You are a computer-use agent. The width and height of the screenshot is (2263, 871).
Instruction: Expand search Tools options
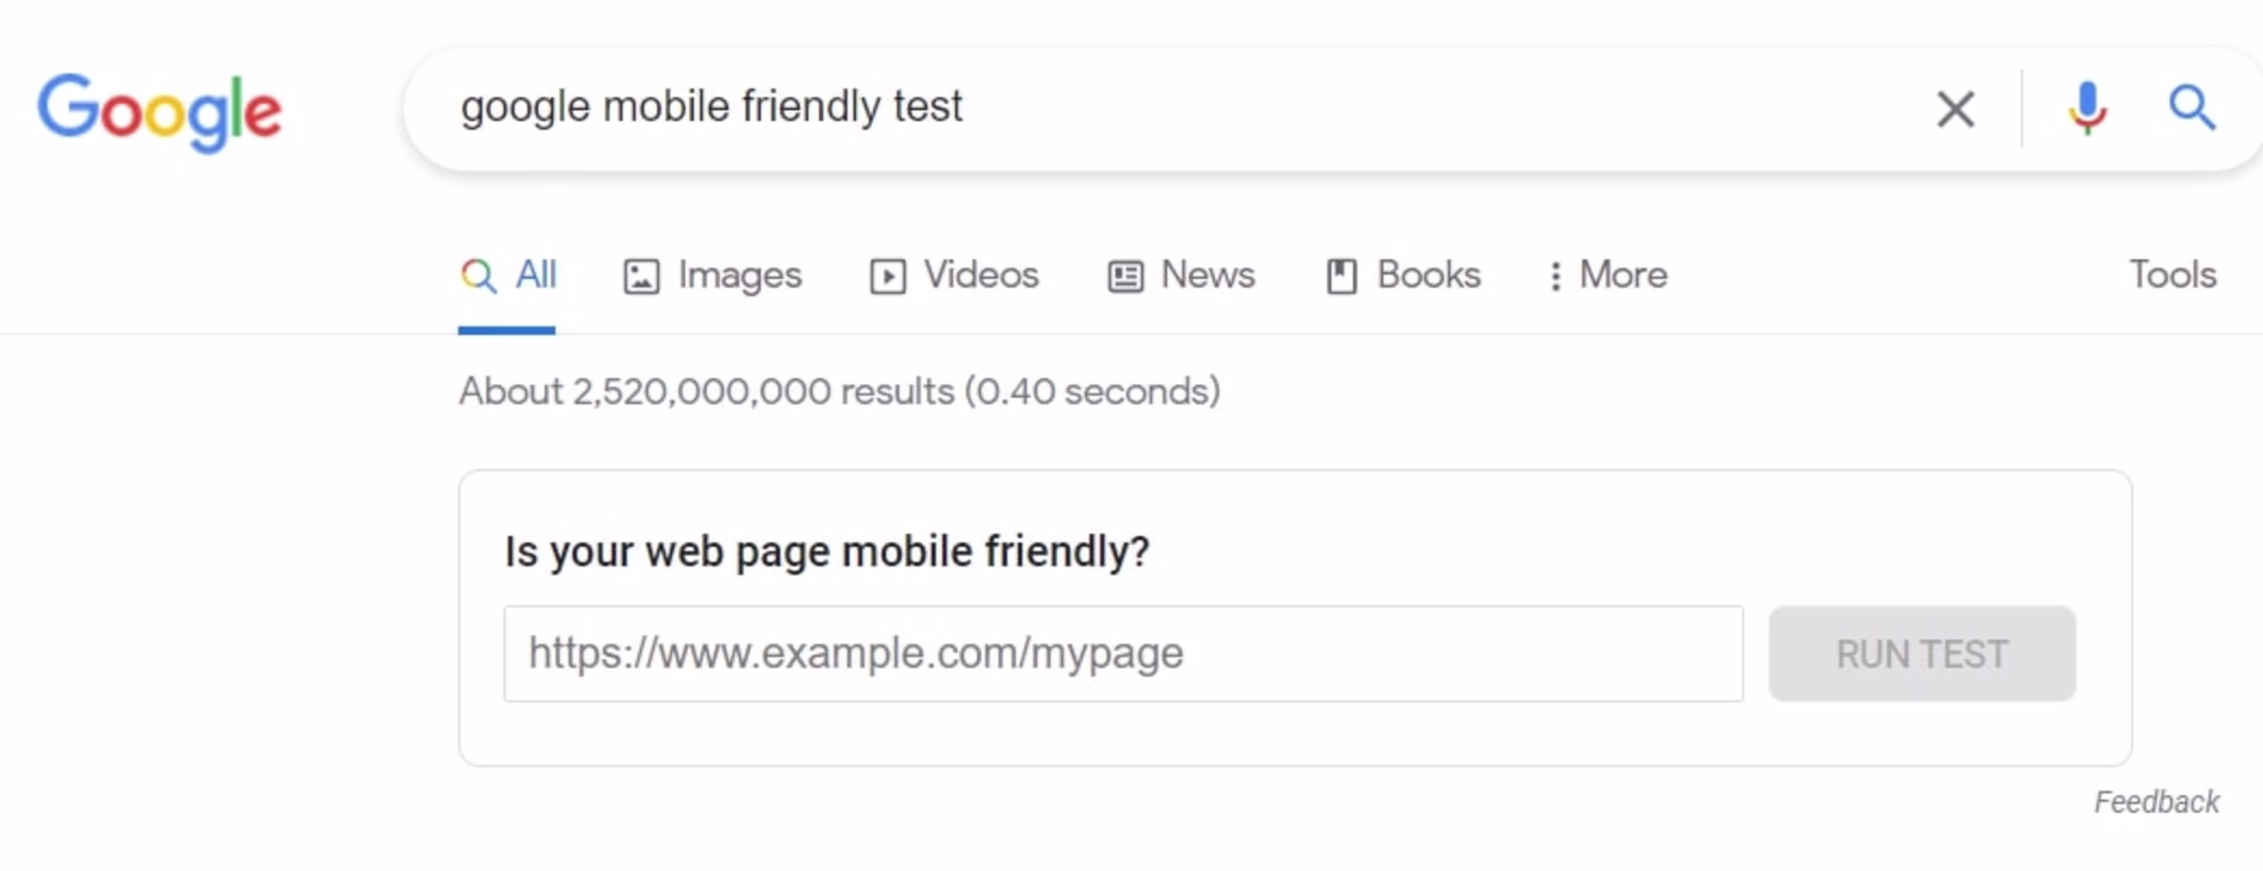click(2172, 274)
